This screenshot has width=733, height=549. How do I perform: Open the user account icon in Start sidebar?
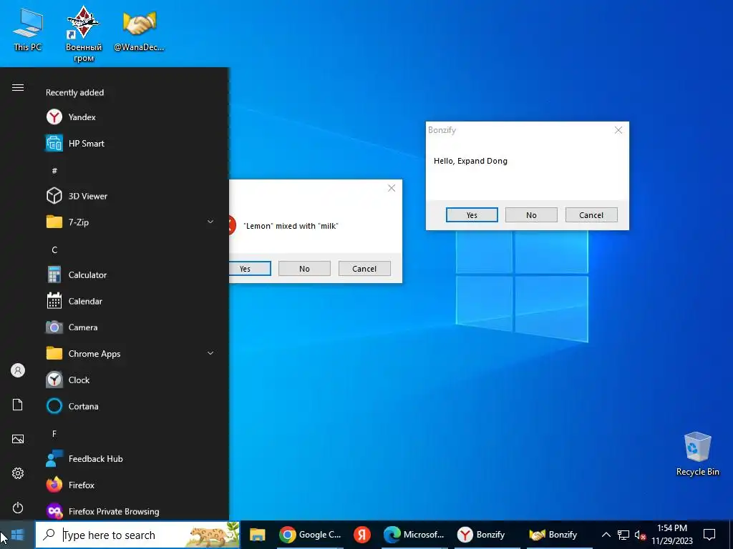coord(18,371)
